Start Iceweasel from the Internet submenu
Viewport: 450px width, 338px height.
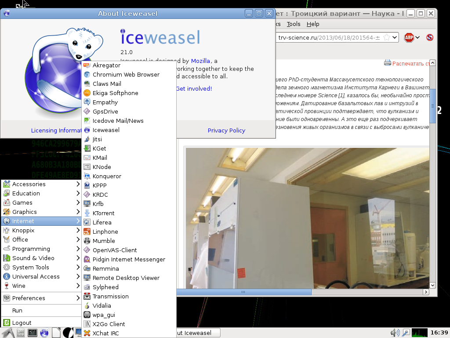129,130
